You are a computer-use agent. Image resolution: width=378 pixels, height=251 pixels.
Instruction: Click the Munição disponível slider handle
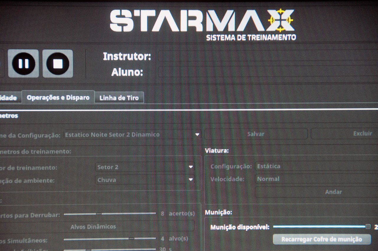[x=368, y=227]
